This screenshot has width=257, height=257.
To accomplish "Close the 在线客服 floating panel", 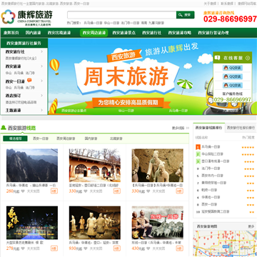I will pyautogui.click(x=248, y=58).
